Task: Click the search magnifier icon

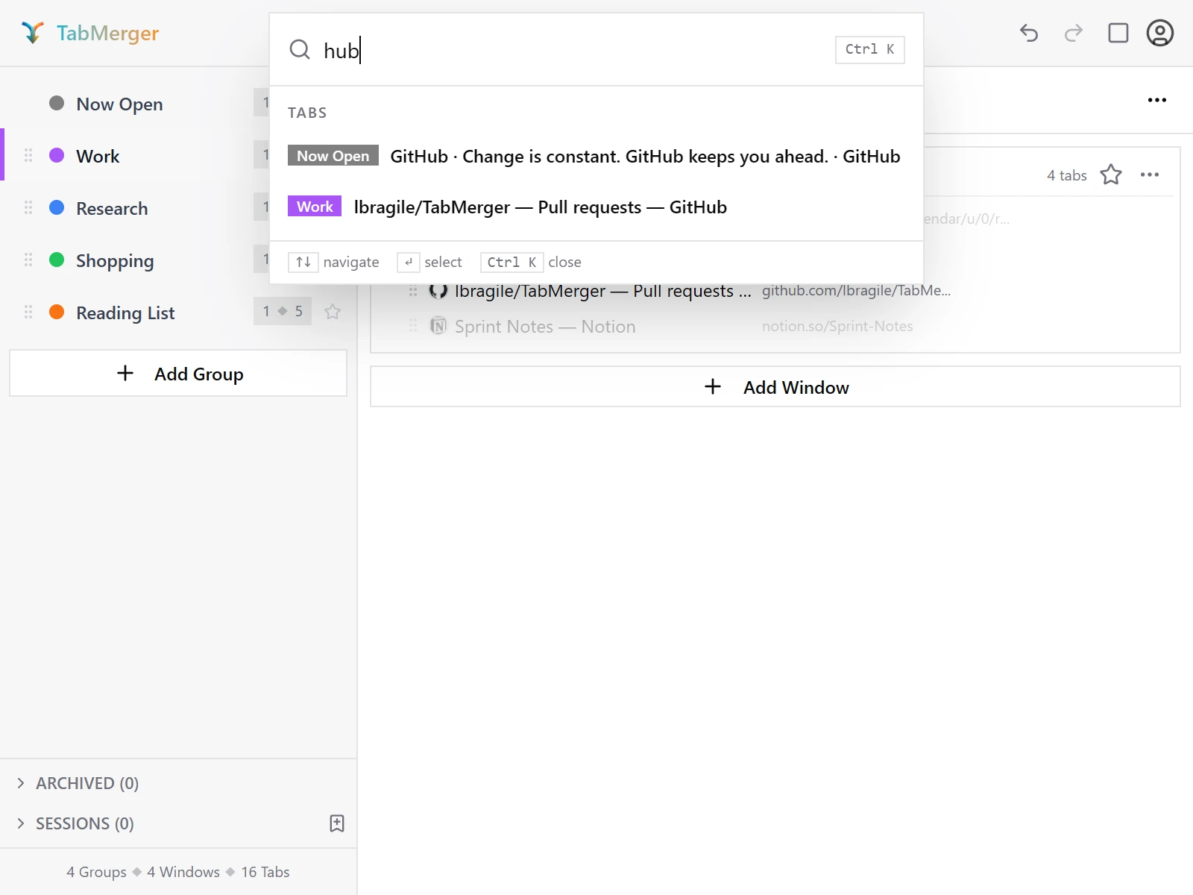Action: coord(300,49)
